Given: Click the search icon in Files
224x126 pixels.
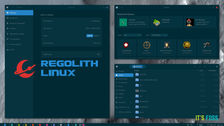Looking at the screenshot, I should coord(195,67).
